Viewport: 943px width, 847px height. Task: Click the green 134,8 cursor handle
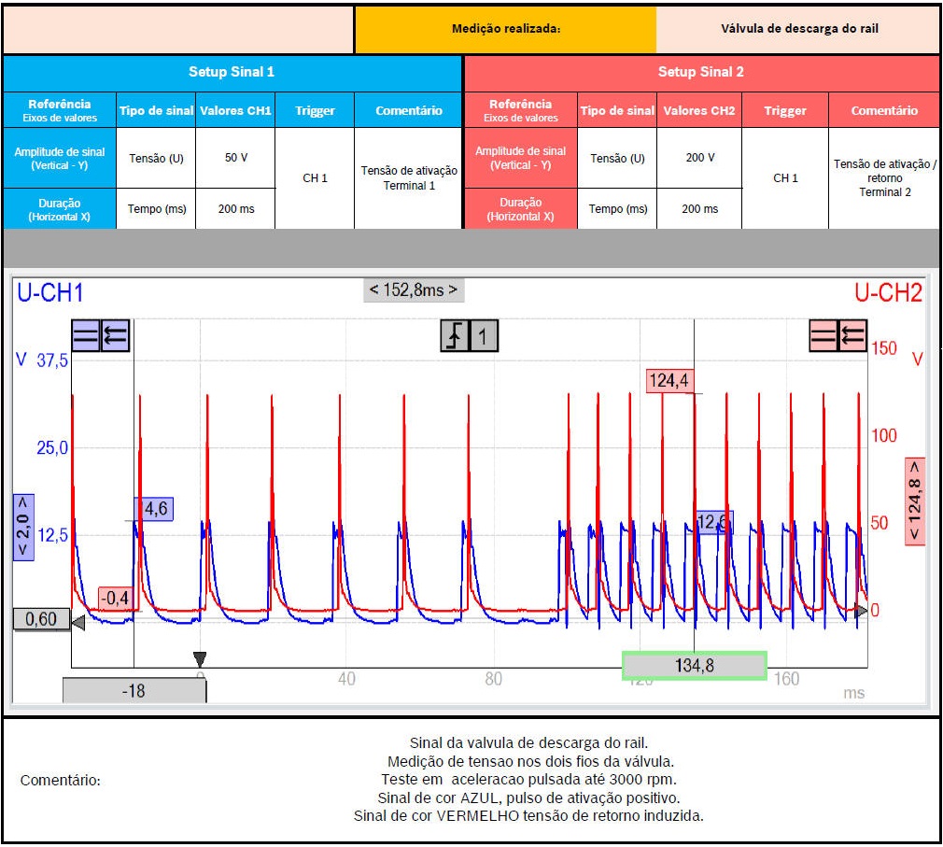coord(694,665)
